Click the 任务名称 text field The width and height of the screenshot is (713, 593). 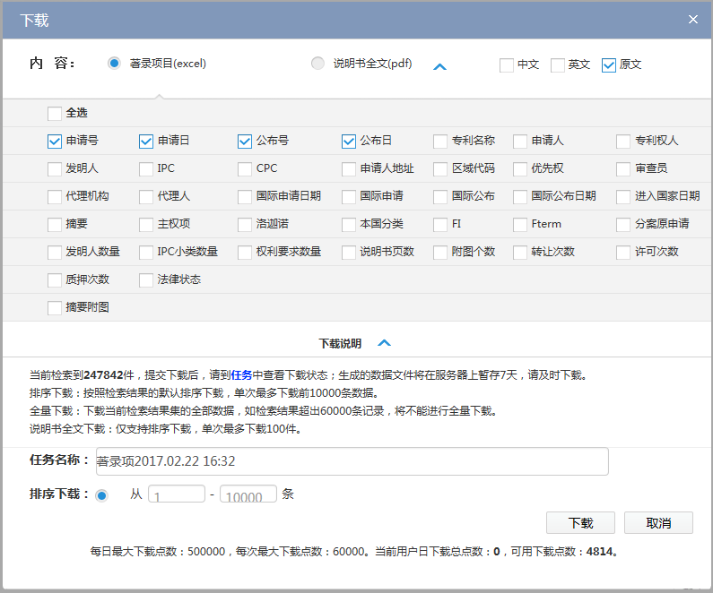click(350, 461)
